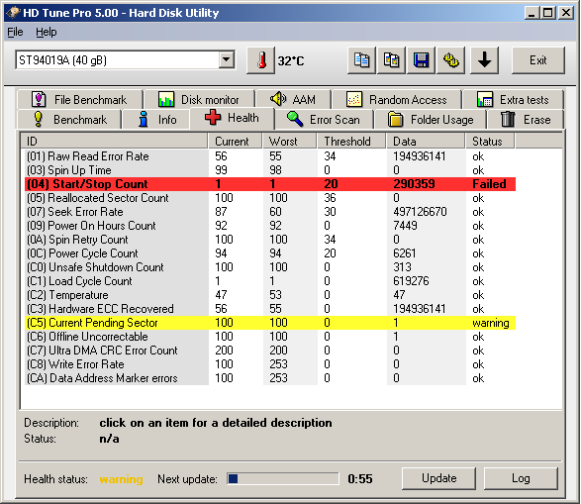
Task: Select the Unsafe Shutdown Count row
Action: pos(270,267)
